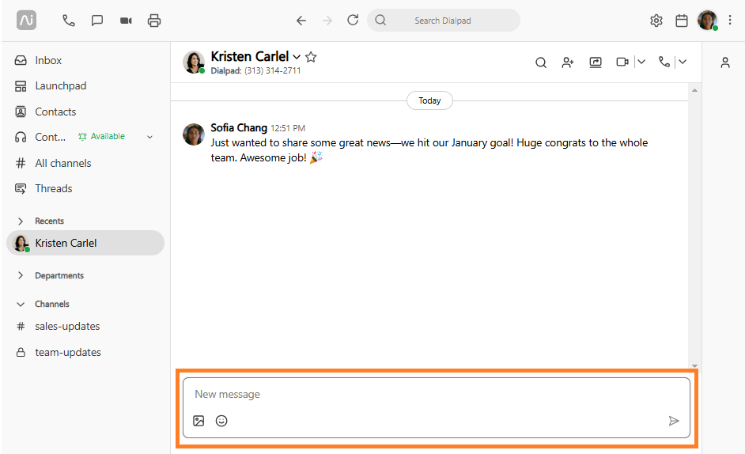Start video call with camera icon
The image size is (745, 454).
[x=622, y=62]
